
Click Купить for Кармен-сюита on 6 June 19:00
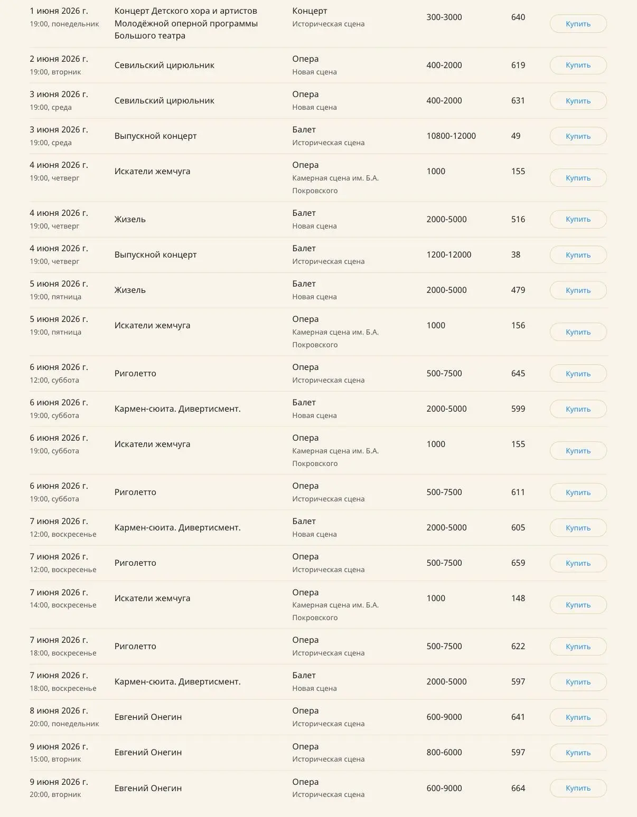[x=578, y=409]
